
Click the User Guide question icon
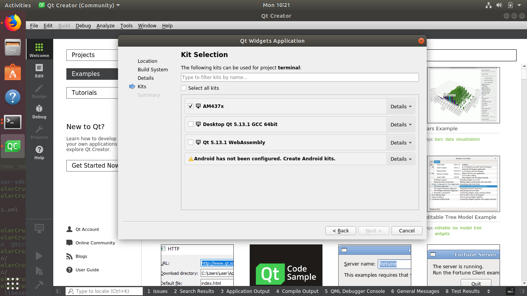point(69,270)
